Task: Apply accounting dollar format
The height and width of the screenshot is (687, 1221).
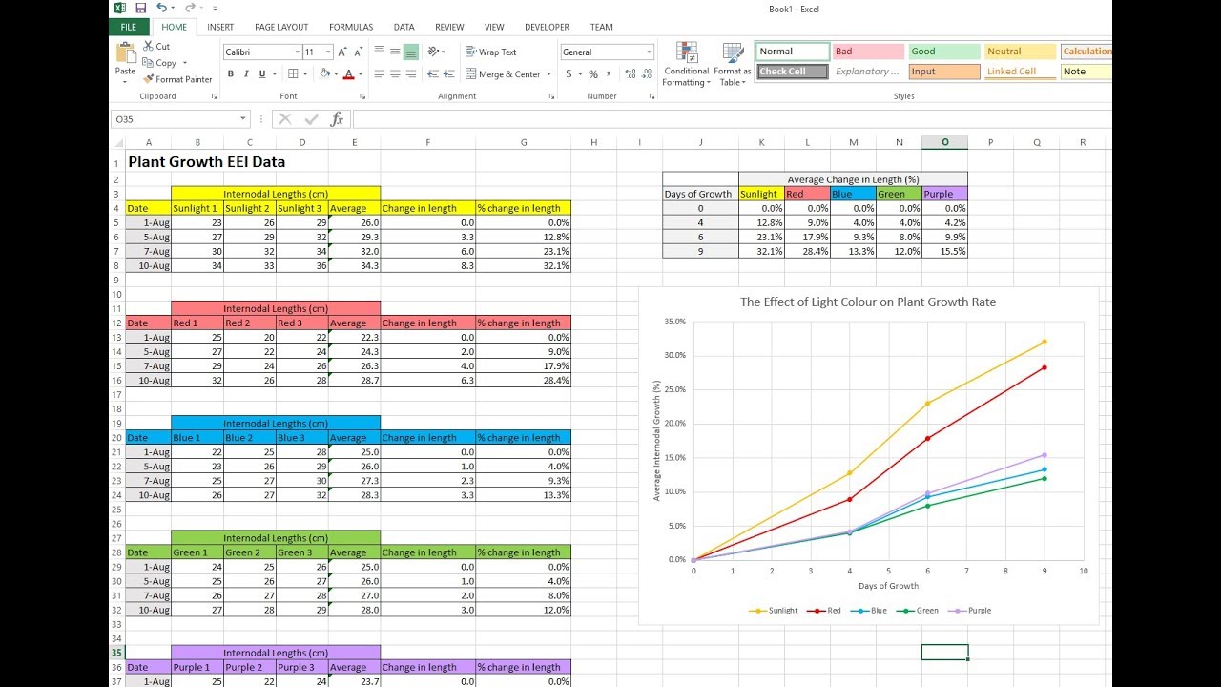Action: point(569,74)
